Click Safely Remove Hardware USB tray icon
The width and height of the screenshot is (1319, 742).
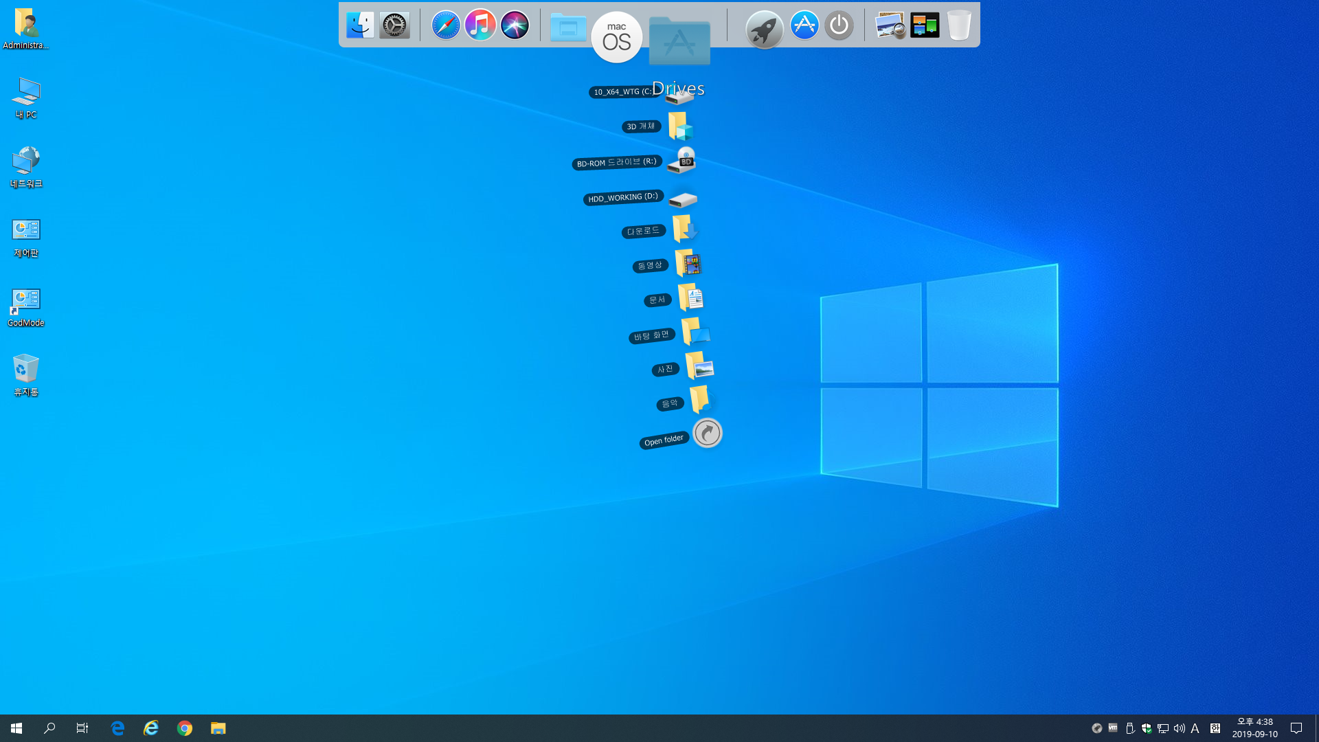pos(1130,728)
